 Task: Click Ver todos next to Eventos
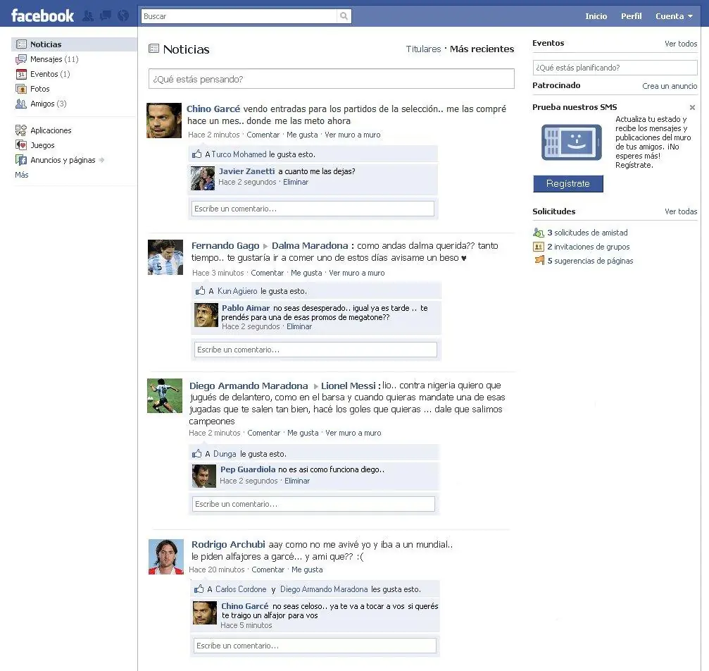[681, 44]
